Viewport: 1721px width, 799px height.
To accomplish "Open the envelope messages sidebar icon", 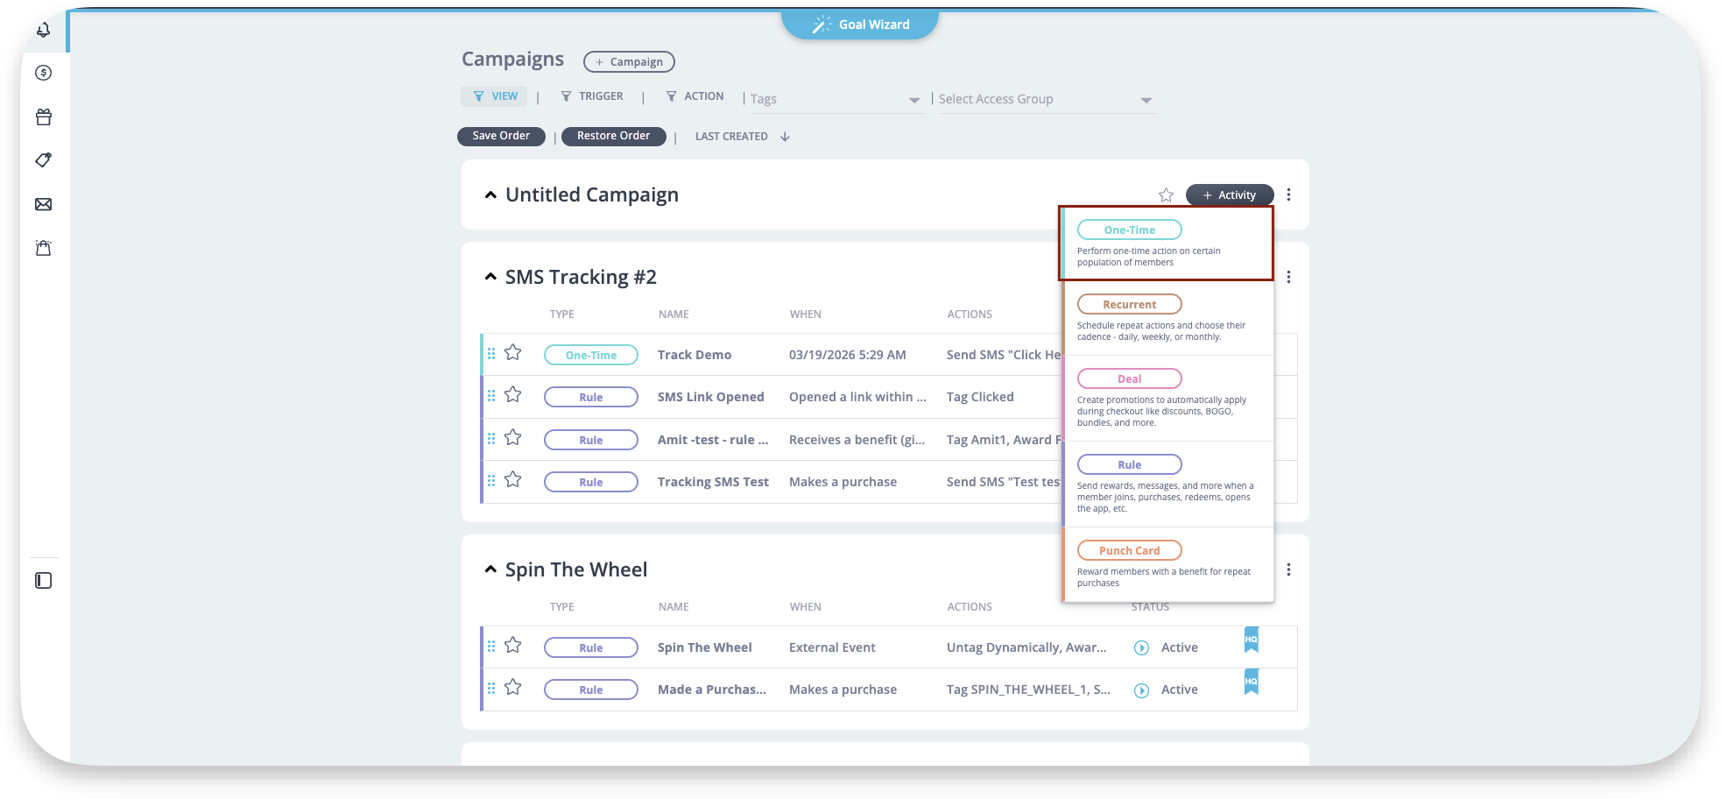I will point(44,204).
